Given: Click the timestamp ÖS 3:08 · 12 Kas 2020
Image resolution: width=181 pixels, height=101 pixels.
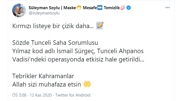Looking at the screenshot, I should [x=32, y=95].
